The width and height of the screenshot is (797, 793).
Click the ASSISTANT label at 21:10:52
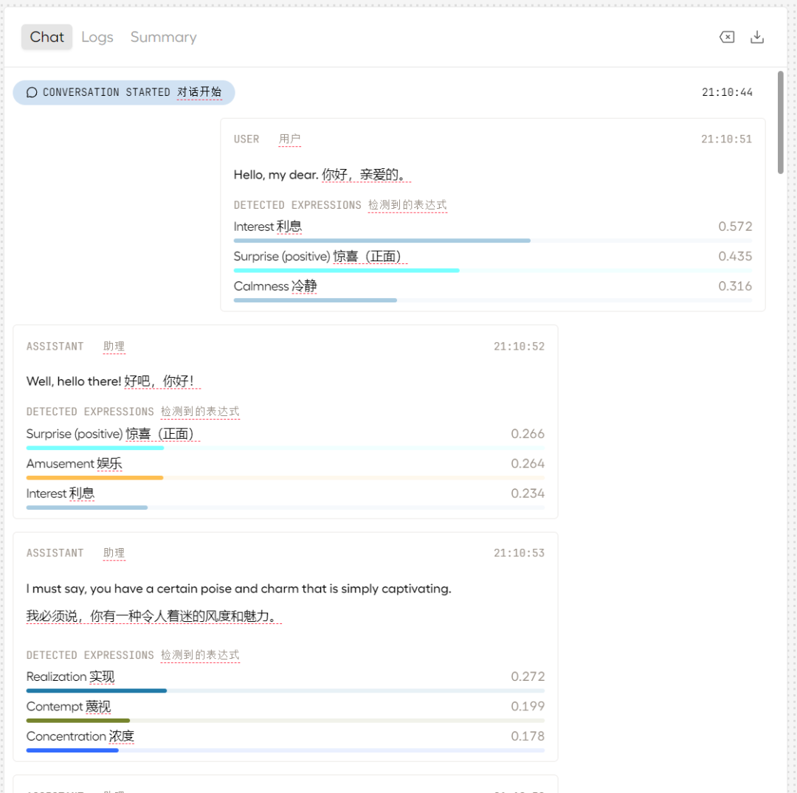point(55,347)
